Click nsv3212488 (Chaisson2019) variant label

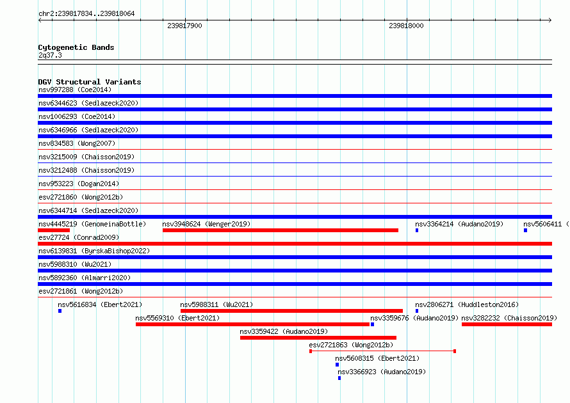pos(86,170)
